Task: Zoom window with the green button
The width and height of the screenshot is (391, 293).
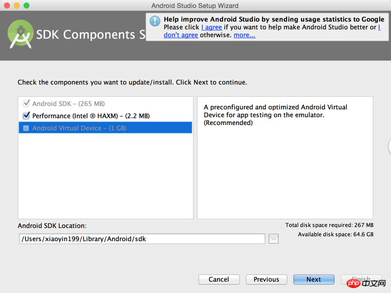Action: [26, 5]
